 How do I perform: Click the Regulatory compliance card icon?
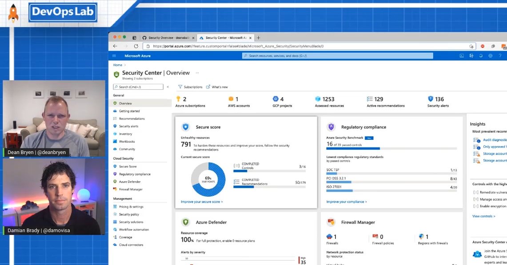(331, 127)
